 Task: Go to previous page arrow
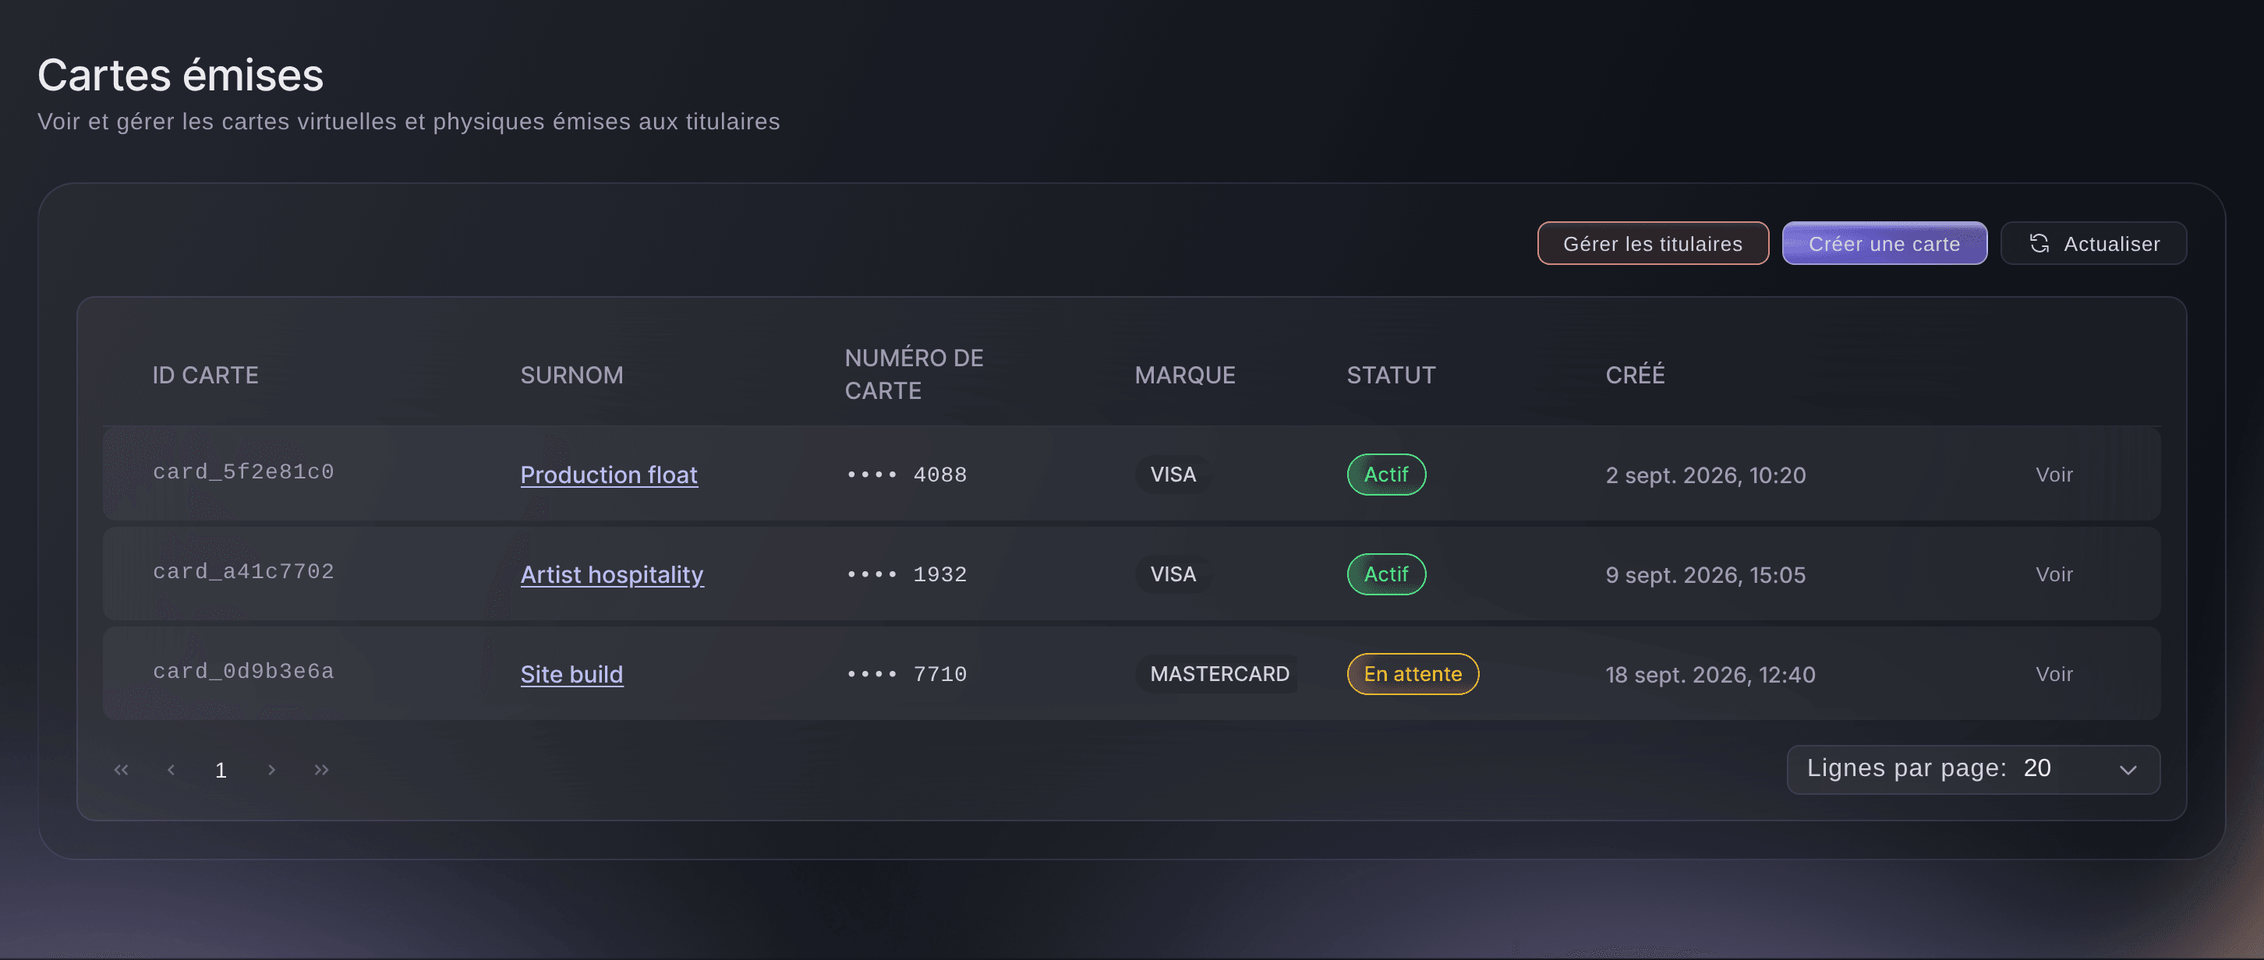(172, 769)
